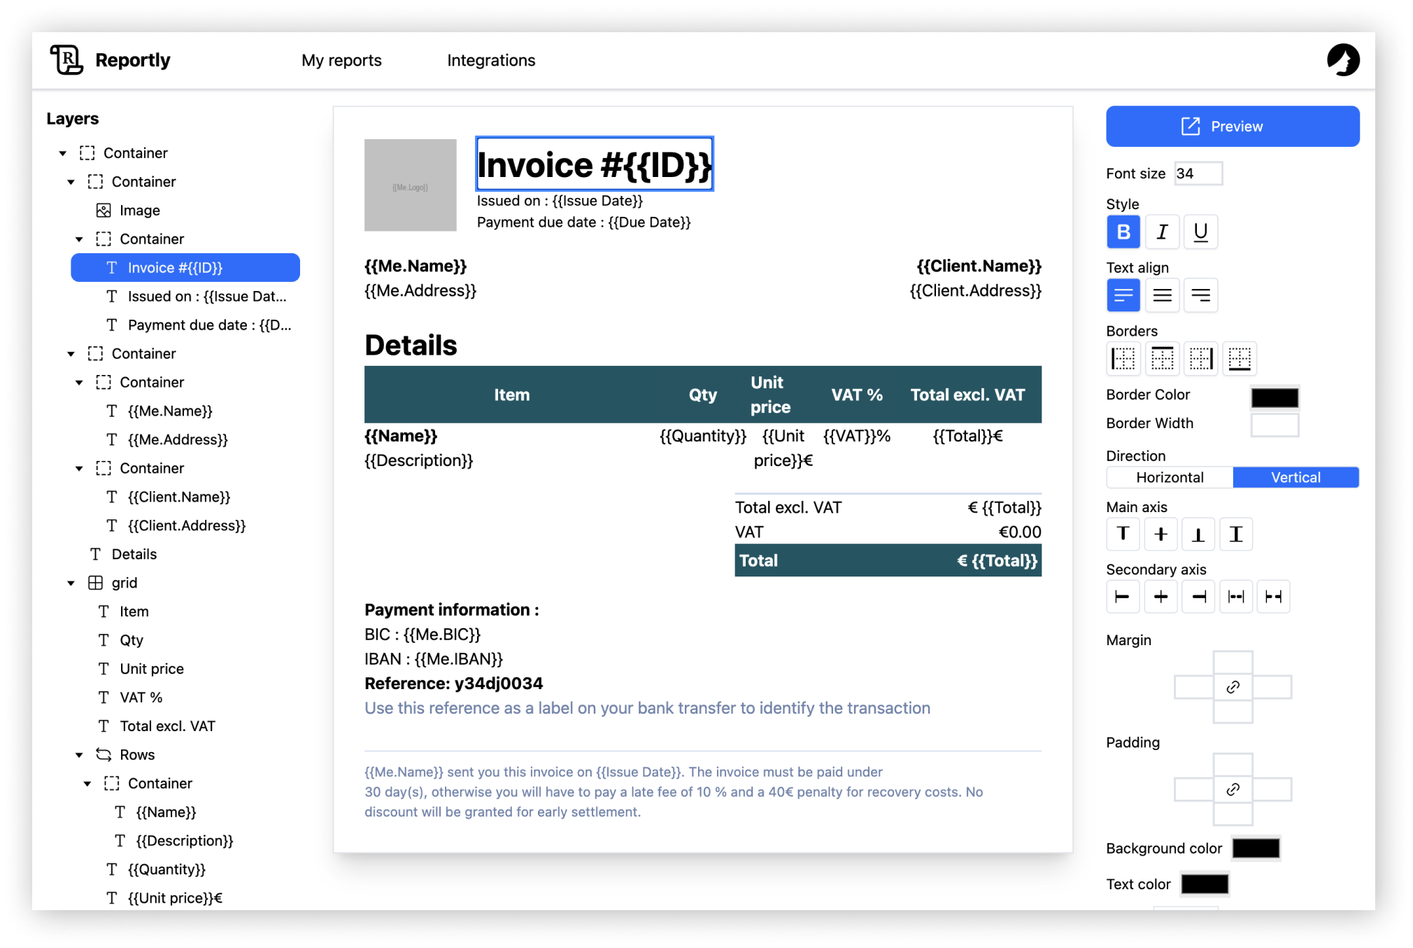Set secondary axis to stretch
The image size is (1413, 948).
click(1273, 597)
